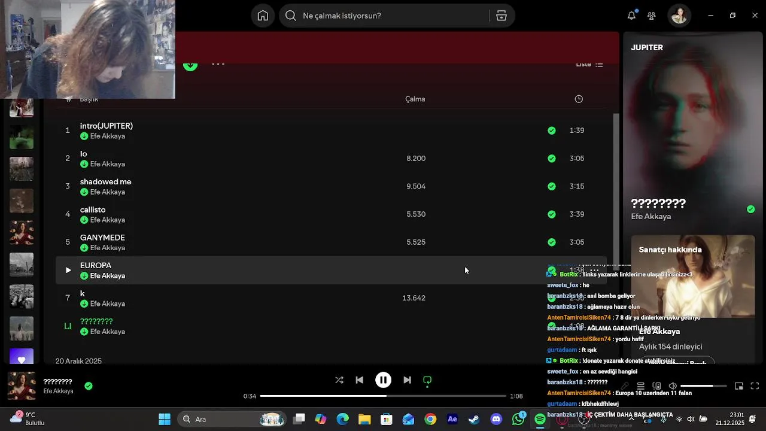The width and height of the screenshot is (766, 431).
Task: Open the Liste view options
Action: (589, 64)
